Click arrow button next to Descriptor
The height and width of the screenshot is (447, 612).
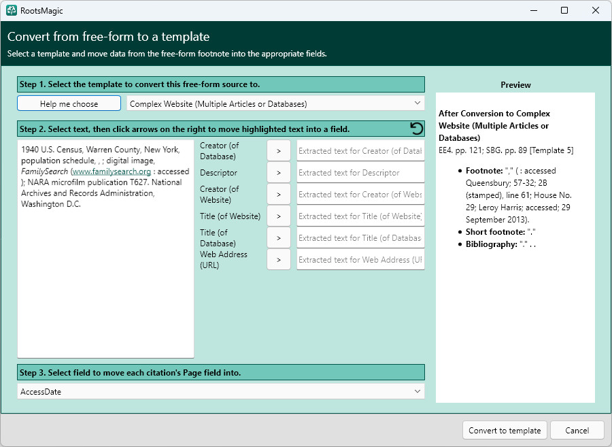click(x=279, y=173)
